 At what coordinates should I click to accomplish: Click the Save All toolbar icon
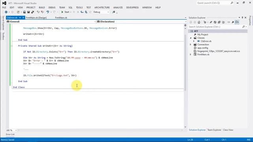point(32,12)
